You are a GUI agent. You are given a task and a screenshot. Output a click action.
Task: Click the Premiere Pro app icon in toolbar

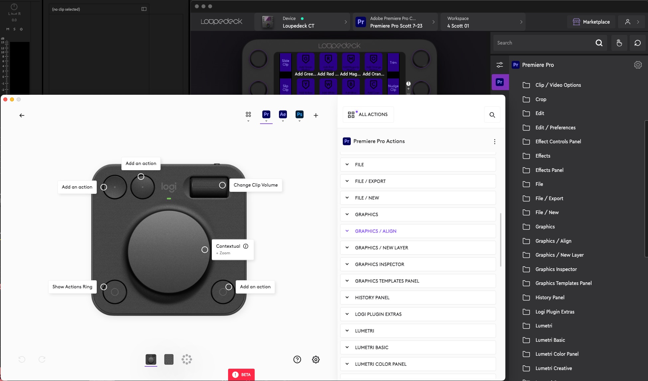(x=266, y=114)
